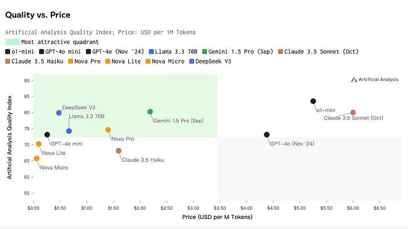Click the Quality vs. Price chart title
The image size is (408, 229).
(38, 15)
